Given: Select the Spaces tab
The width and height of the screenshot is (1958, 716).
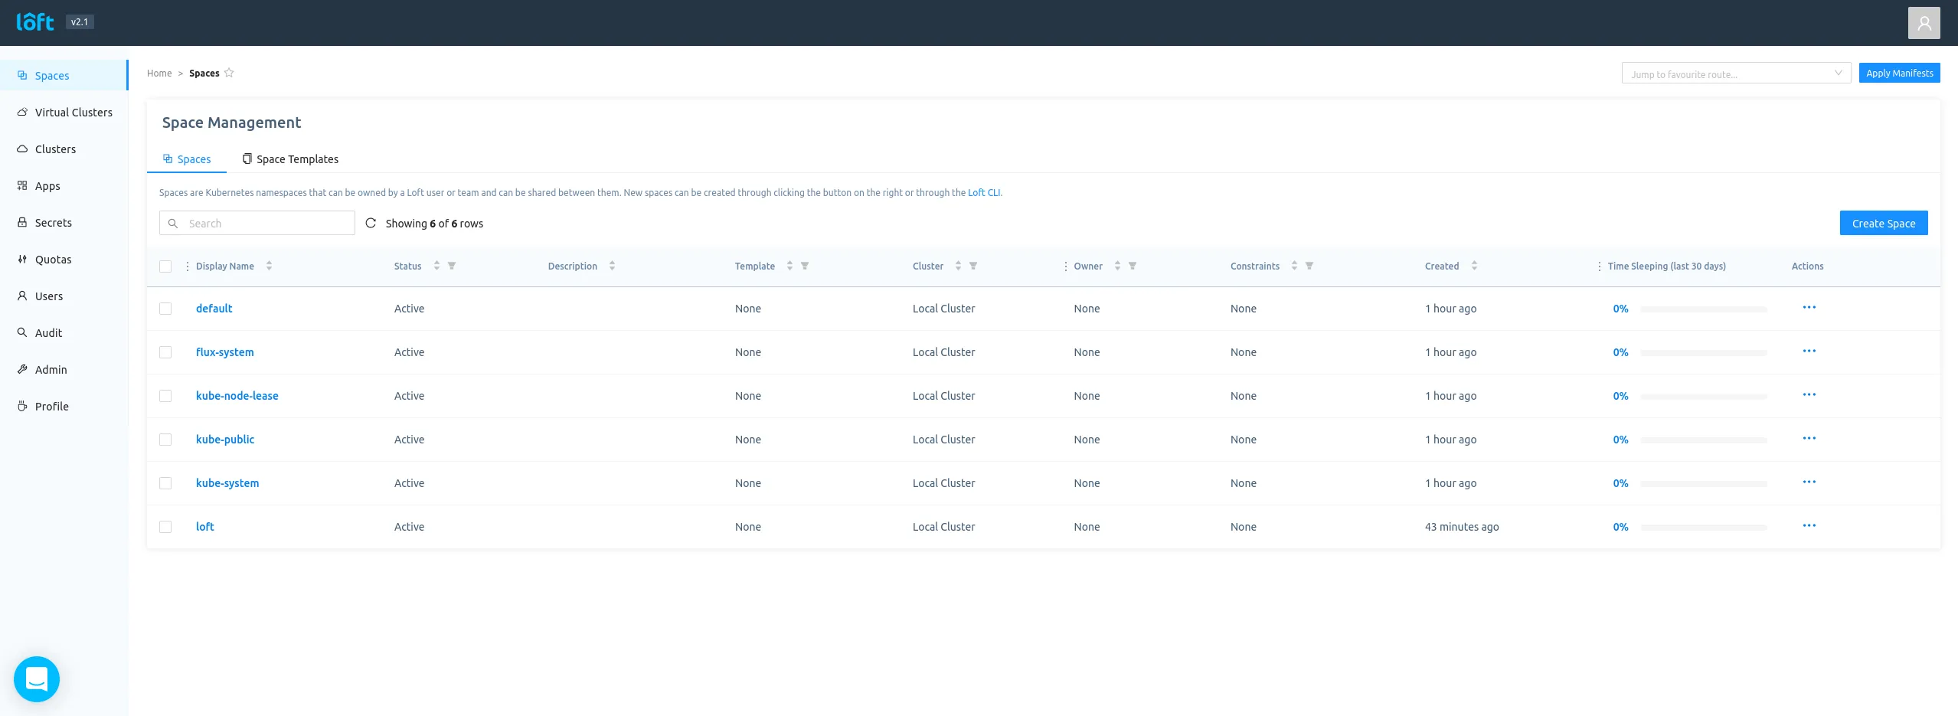Looking at the screenshot, I should 187,159.
